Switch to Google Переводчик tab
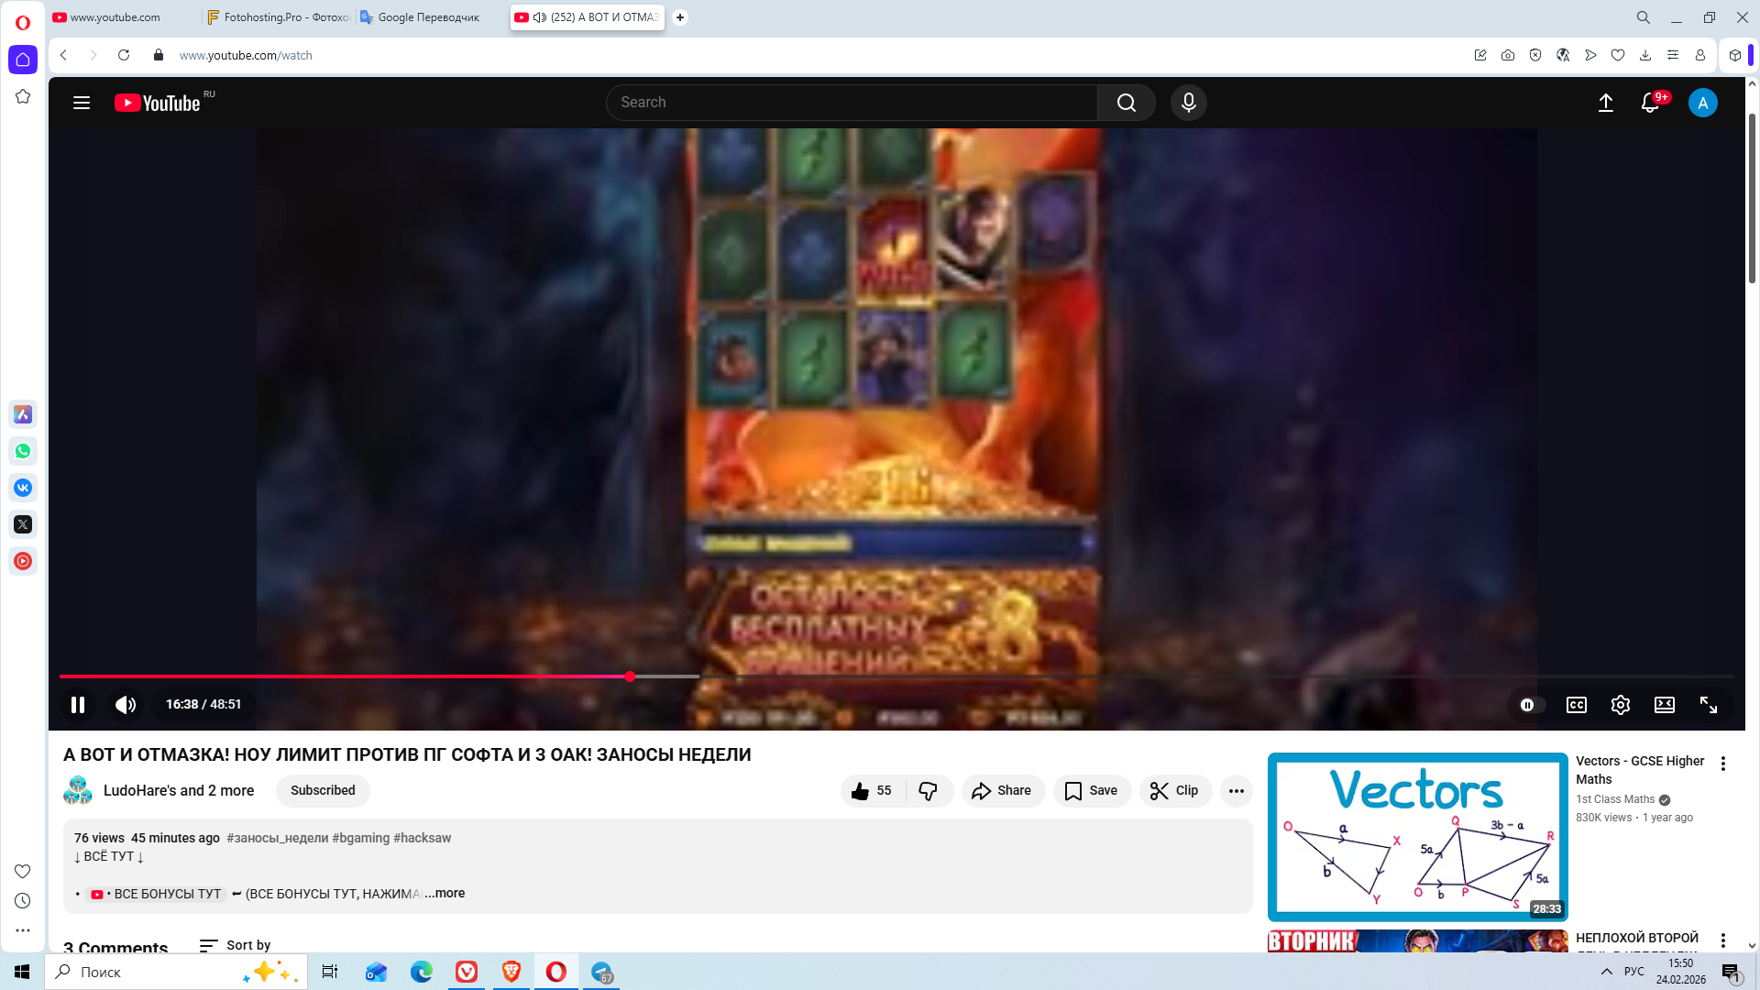 [x=428, y=17]
